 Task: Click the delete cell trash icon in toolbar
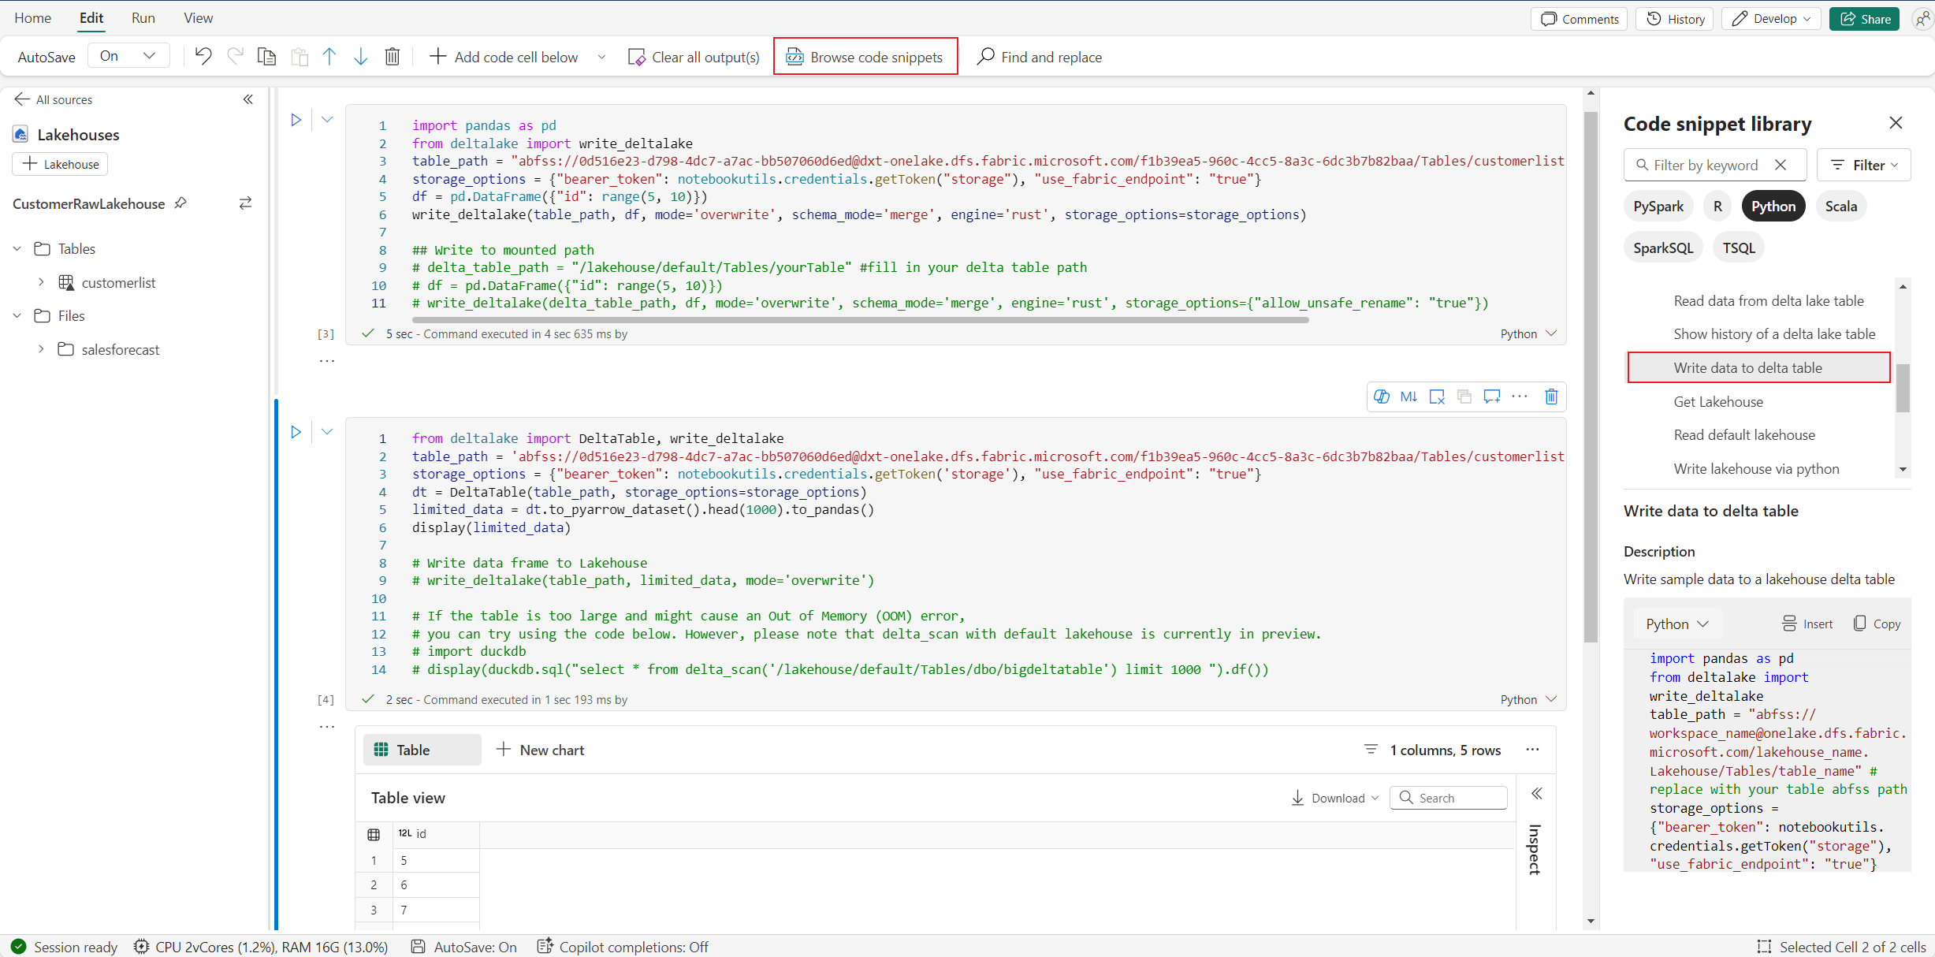[392, 57]
